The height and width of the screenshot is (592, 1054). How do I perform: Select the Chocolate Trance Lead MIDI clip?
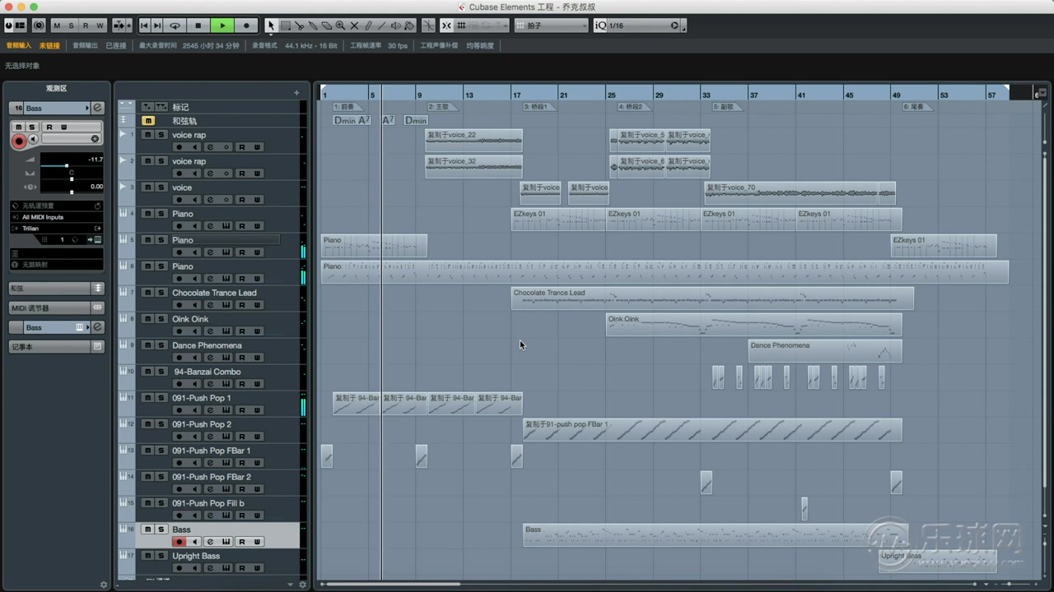[712, 298]
